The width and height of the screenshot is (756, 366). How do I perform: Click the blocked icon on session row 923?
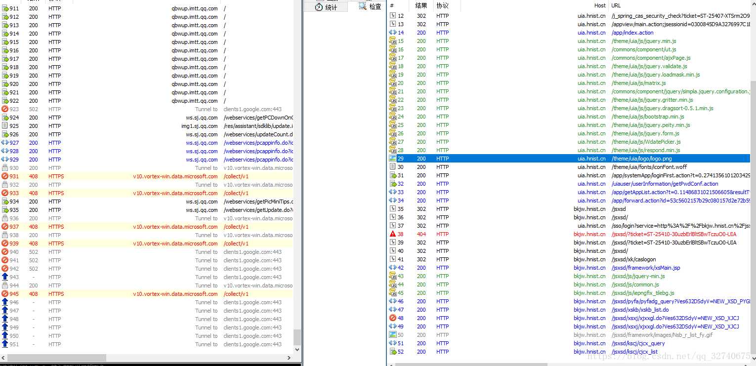5,109
